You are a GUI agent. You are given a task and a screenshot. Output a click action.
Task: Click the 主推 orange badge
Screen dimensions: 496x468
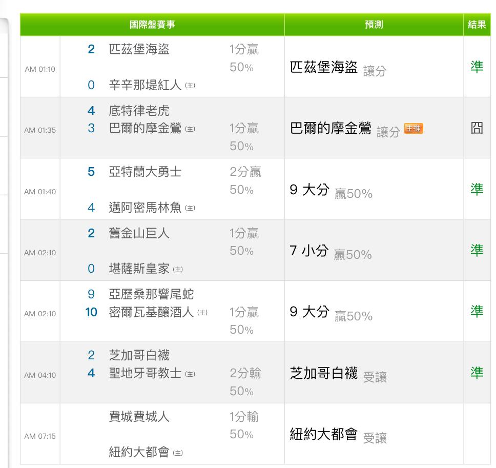click(x=414, y=129)
